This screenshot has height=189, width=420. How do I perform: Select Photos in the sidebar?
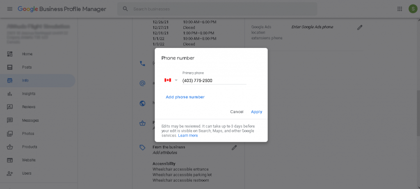pos(28,134)
